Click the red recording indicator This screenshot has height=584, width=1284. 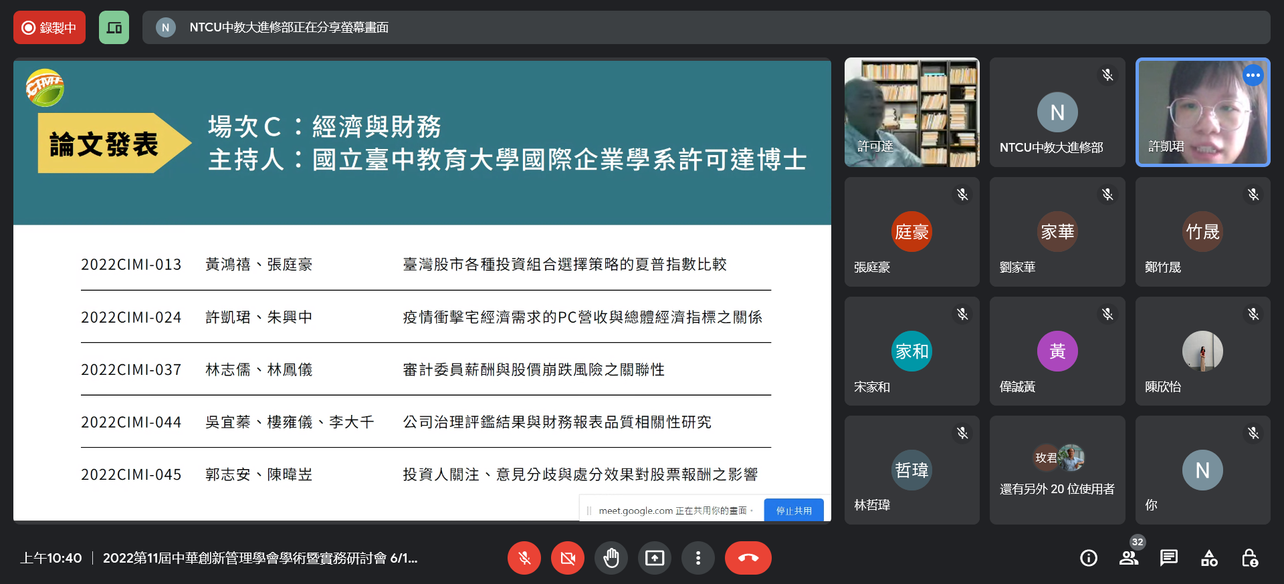[49, 27]
